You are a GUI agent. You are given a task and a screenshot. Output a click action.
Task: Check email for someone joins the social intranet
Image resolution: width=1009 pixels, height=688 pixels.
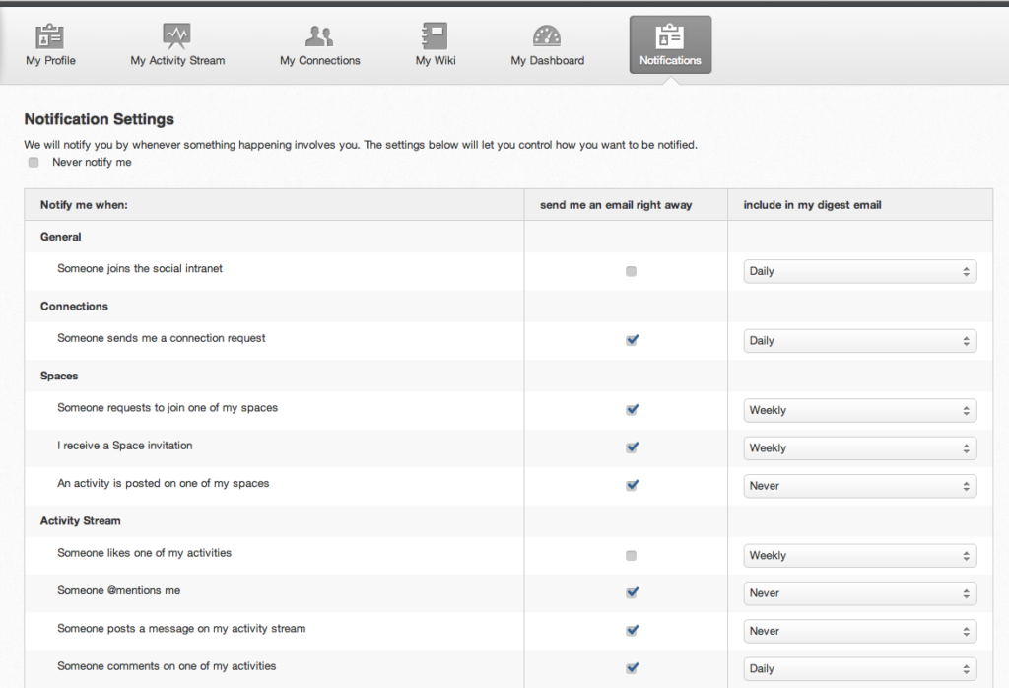(x=632, y=271)
